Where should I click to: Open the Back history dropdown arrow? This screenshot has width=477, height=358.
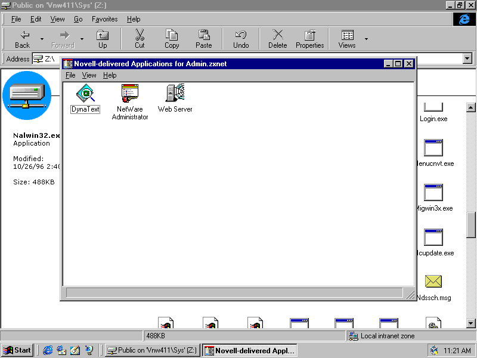[x=42, y=39]
